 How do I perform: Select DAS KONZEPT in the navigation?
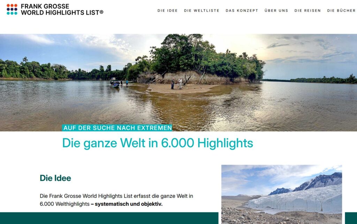pyautogui.click(x=242, y=11)
